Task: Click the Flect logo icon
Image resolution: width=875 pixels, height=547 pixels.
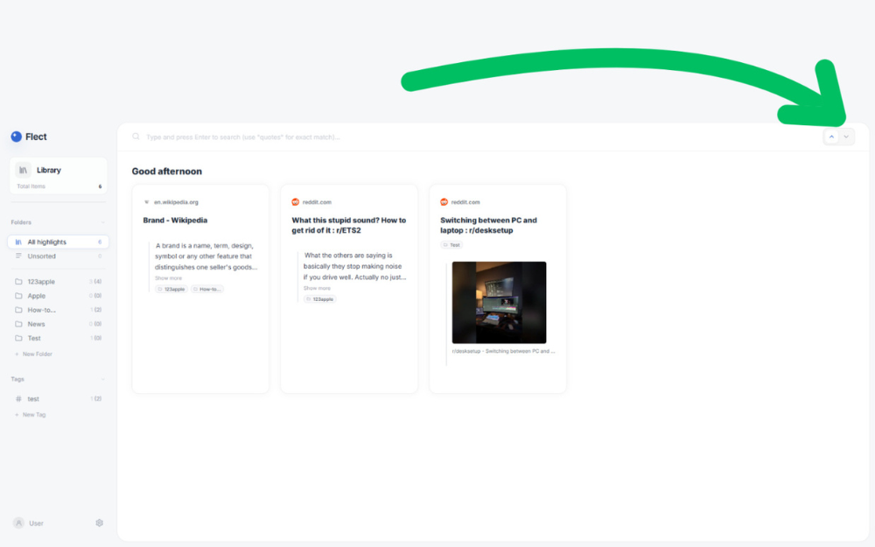Action: coord(16,137)
